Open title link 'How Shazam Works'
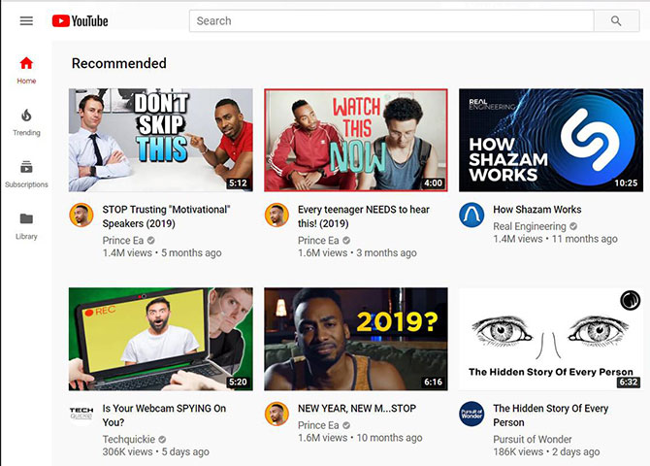 click(x=537, y=209)
